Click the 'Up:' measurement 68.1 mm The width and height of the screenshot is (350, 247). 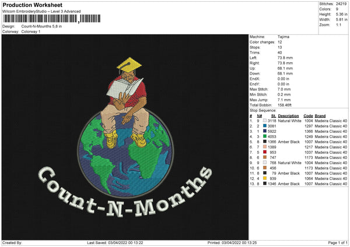click(285, 68)
